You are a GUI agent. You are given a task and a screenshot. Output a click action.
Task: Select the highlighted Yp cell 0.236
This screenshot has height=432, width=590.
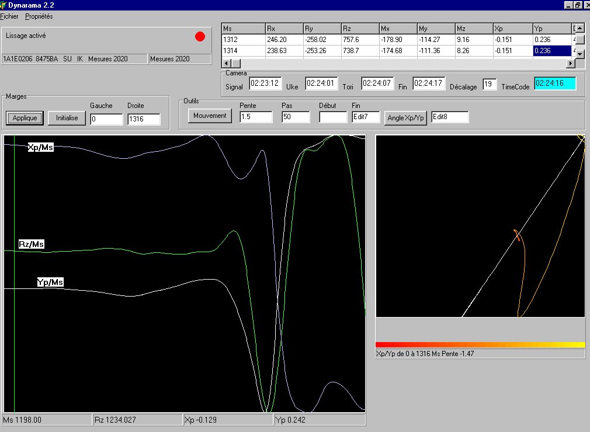(x=553, y=51)
